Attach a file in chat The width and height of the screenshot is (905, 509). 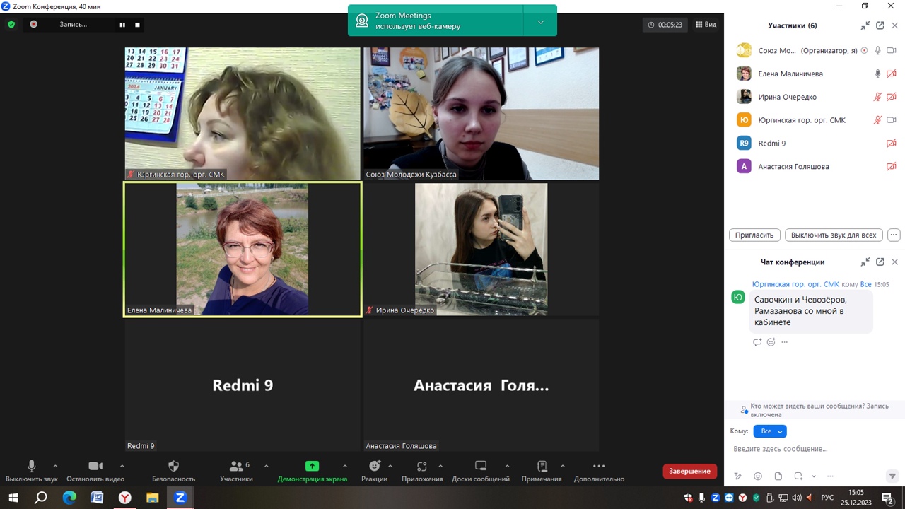(x=778, y=476)
